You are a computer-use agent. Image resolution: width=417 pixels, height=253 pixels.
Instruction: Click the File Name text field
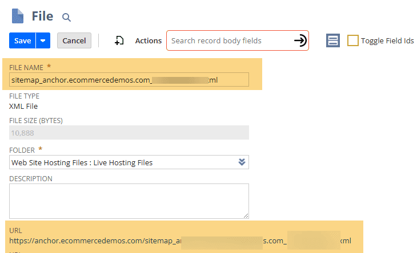point(129,80)
